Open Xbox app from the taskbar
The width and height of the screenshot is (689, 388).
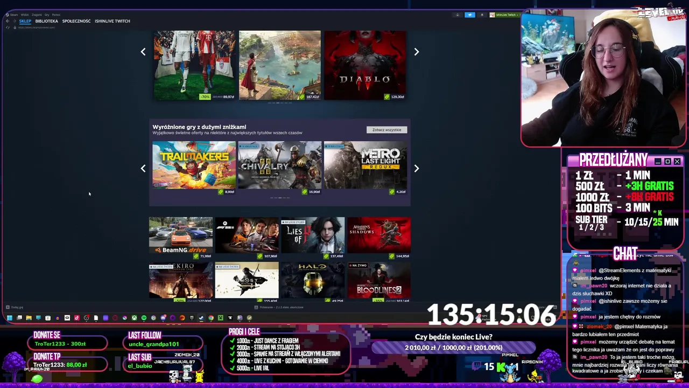pos(134,318)
